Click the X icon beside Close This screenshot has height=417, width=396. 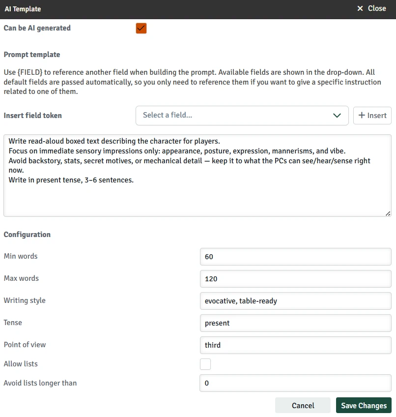coord(361,8)
